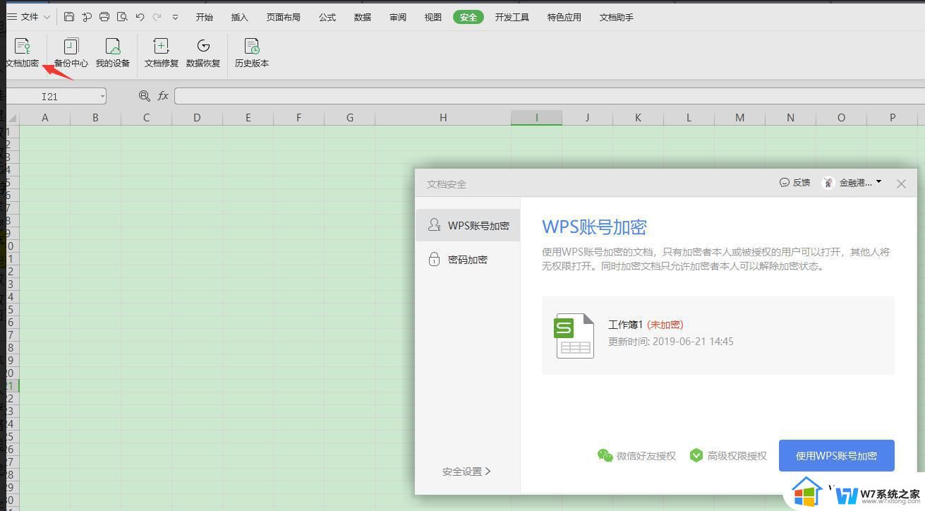Click the user avatar in the dialog

coord(828,183)
